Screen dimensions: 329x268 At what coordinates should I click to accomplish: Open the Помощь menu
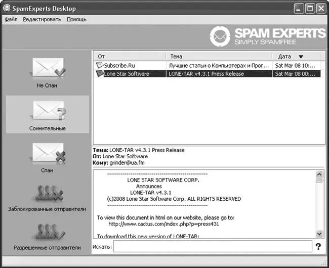76,20
